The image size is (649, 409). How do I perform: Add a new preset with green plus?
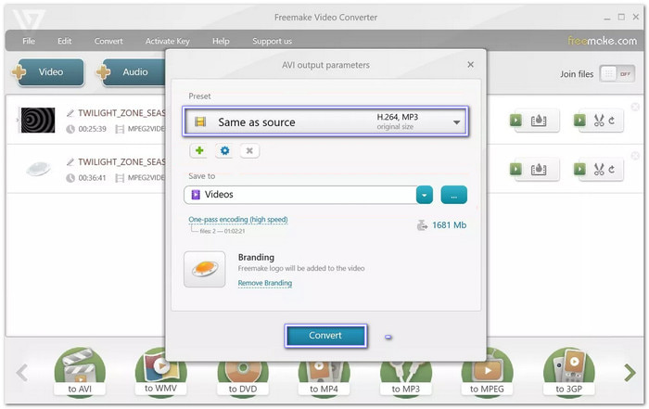(x=199, y=150)
